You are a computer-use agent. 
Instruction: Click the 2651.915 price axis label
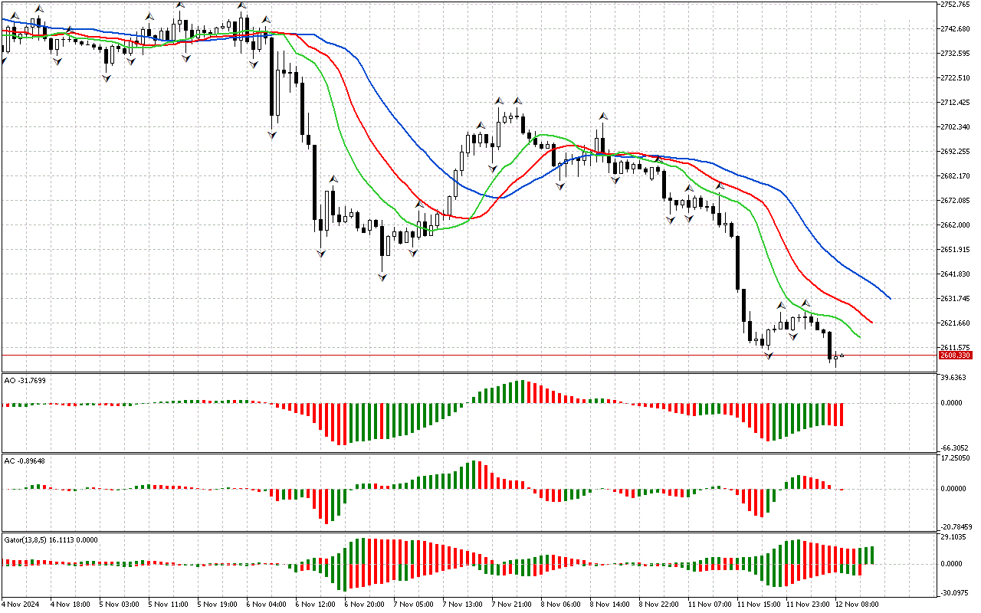[956, 250]
